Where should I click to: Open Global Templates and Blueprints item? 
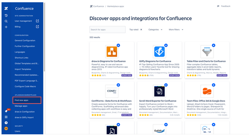click(26, 63)
